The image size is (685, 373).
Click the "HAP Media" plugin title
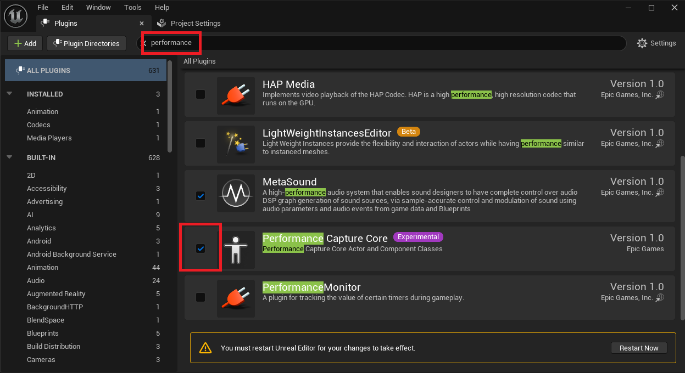[x=289, y=84]
